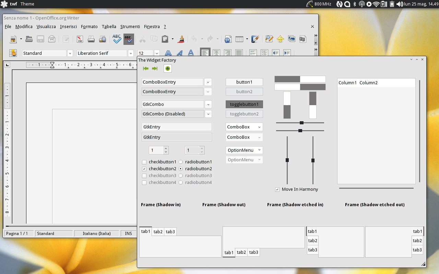Center align text in Writer toolbar
439x274 pixels.
pos(216,53)
